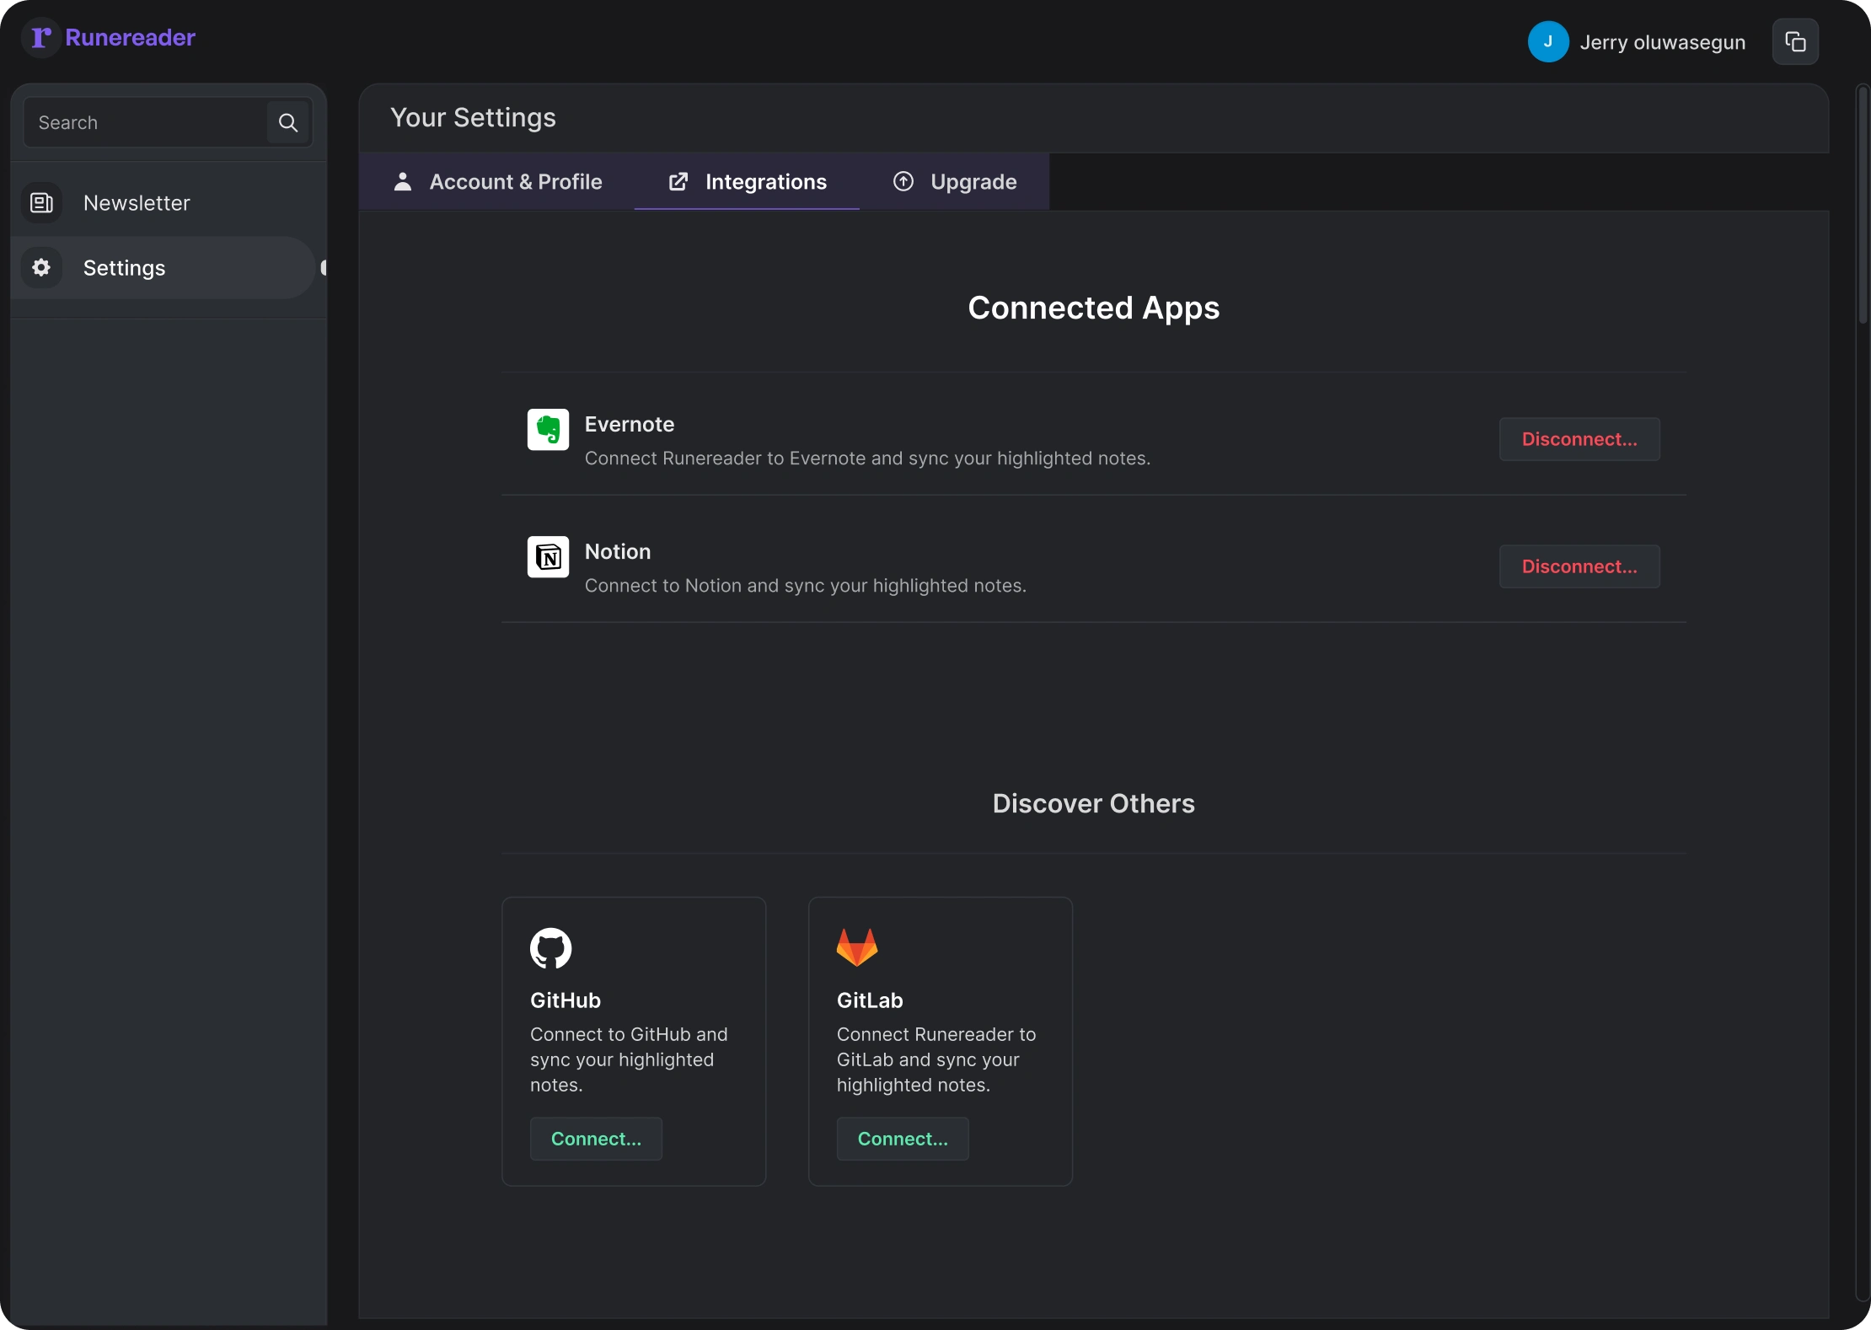The height and width of the screenshot is (1330, 1871).
Task: Click the copy icon button in header
Action: [1795, 42]
